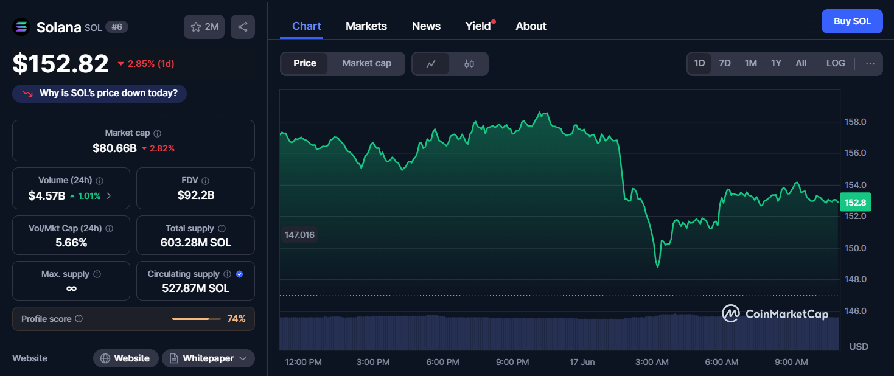The image size is (894, 376).
Task: Select the Market cap toggle
Action: tap(366, 63)
